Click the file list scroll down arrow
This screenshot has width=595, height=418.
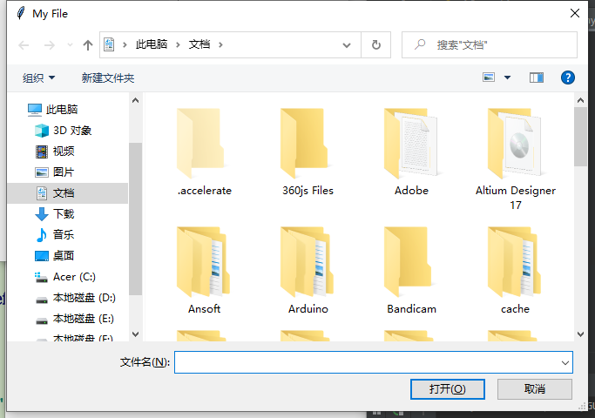click(x=580, y=334)
